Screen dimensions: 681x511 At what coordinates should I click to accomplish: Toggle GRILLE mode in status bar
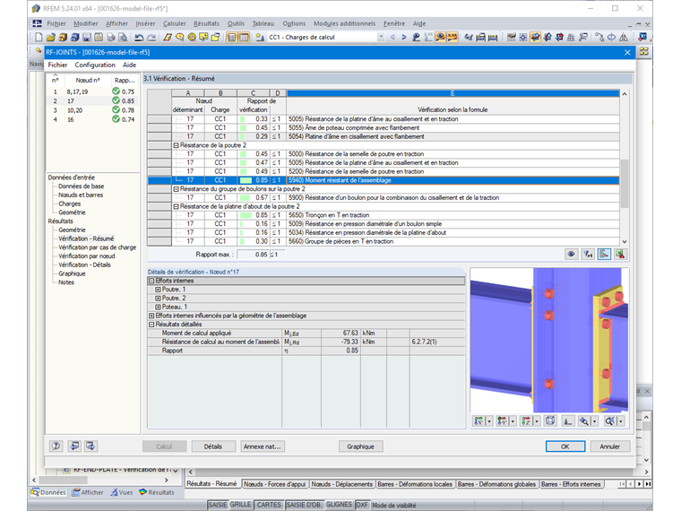pos(241,505)
